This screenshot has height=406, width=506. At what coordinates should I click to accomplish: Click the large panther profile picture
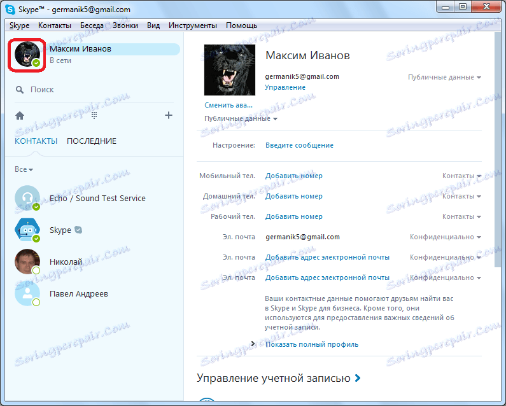(x=229, y=70)
